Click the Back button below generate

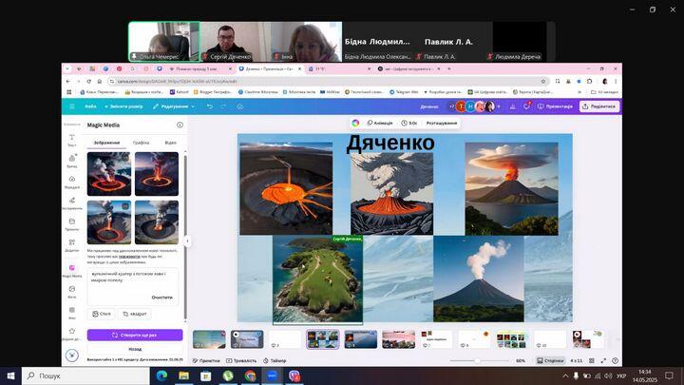tap(135, 349)
